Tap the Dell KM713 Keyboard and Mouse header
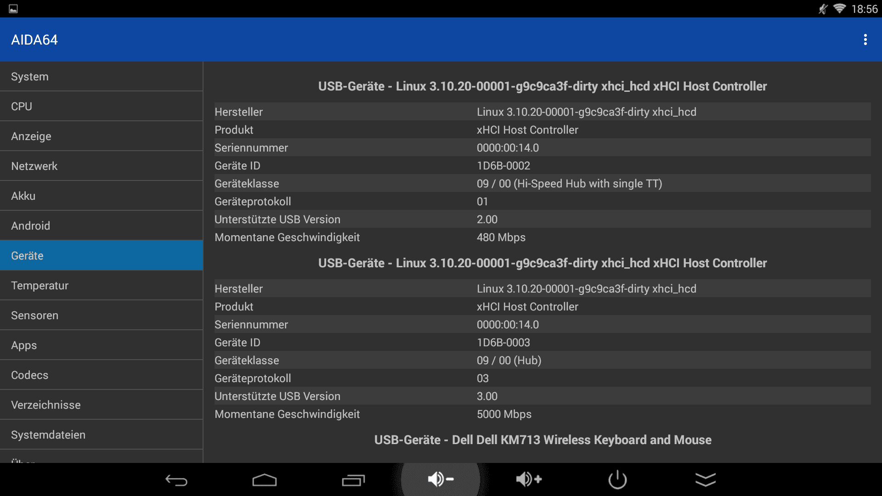The width and height of the screenshot is (882, 496). [x=542, y=440]
